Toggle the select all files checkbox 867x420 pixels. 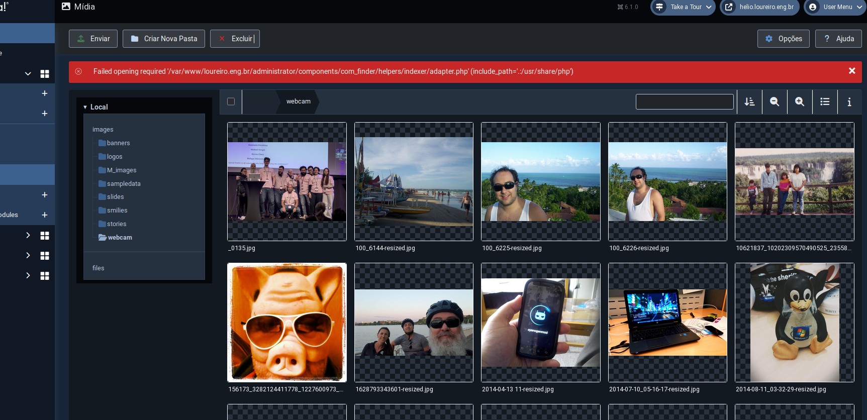(231, 101)
